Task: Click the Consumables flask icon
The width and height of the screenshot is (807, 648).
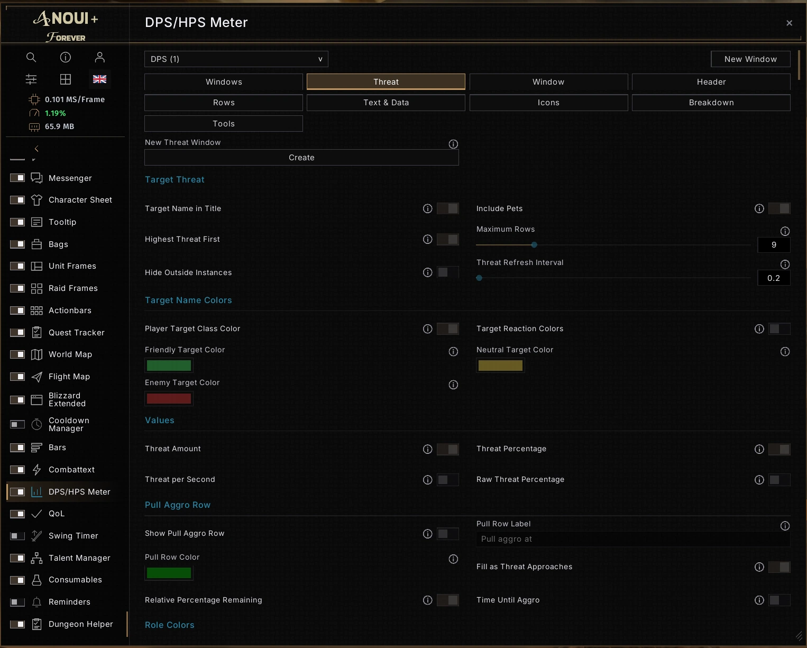Action: click(36, 580)
